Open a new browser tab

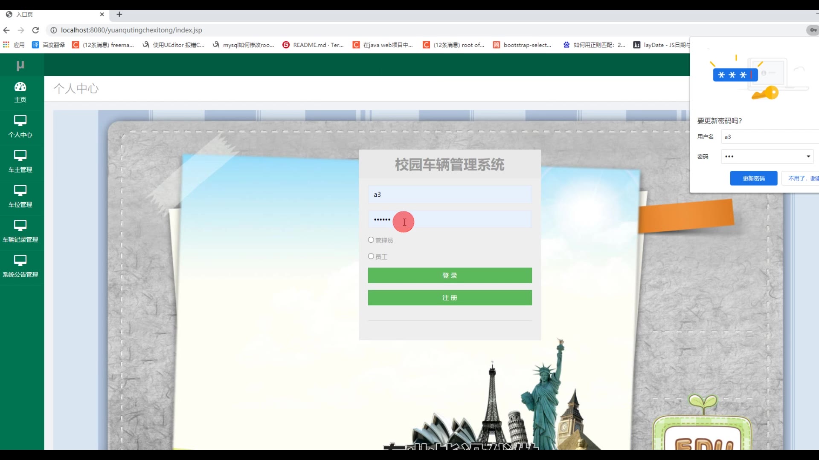point(119,14)
